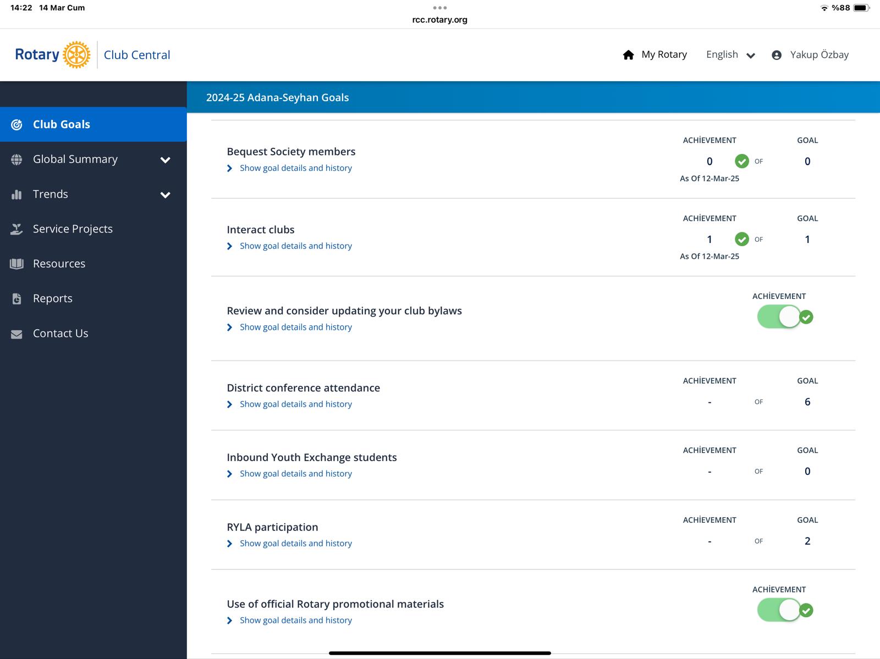The width and height of the screenshot is (880, 659).
Task: Click the rcc.rotary.org address bar
Action: (440, 20)
